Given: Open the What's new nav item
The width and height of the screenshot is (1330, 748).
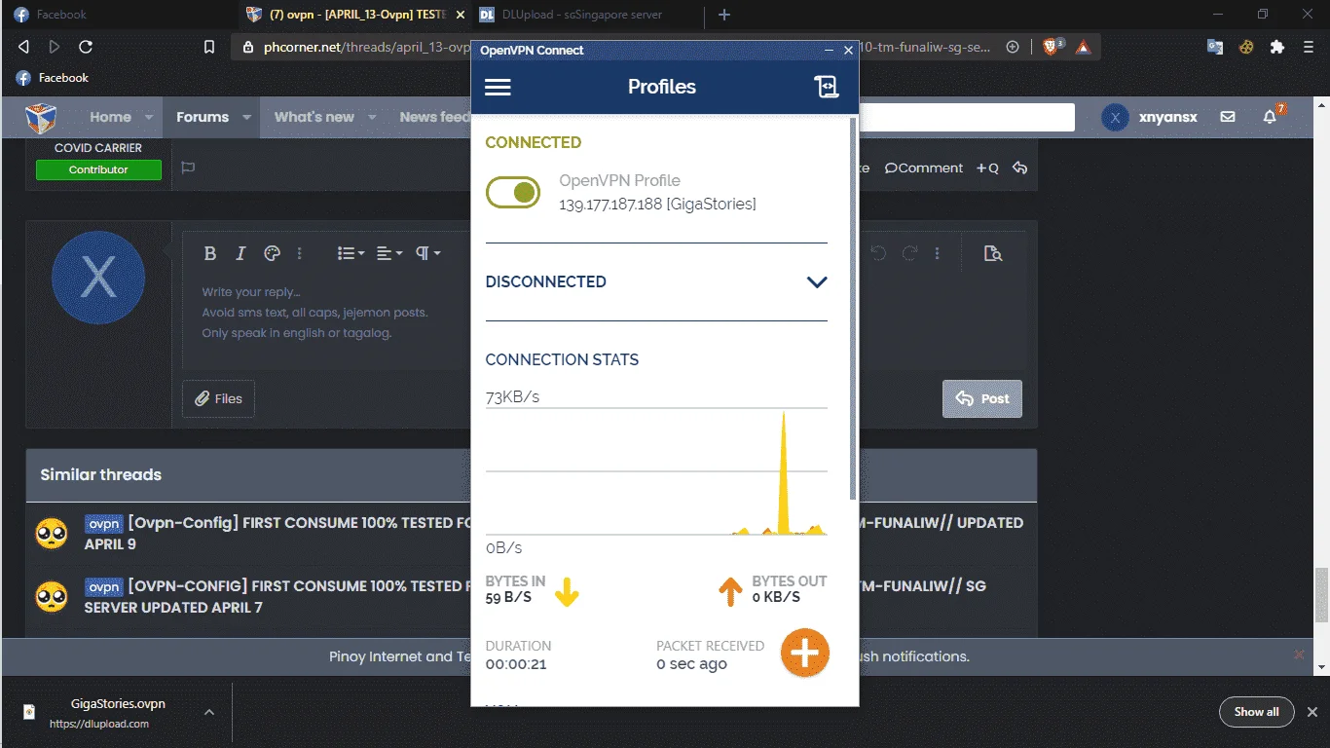Looking at the screenshot, I should coord(314,117).
